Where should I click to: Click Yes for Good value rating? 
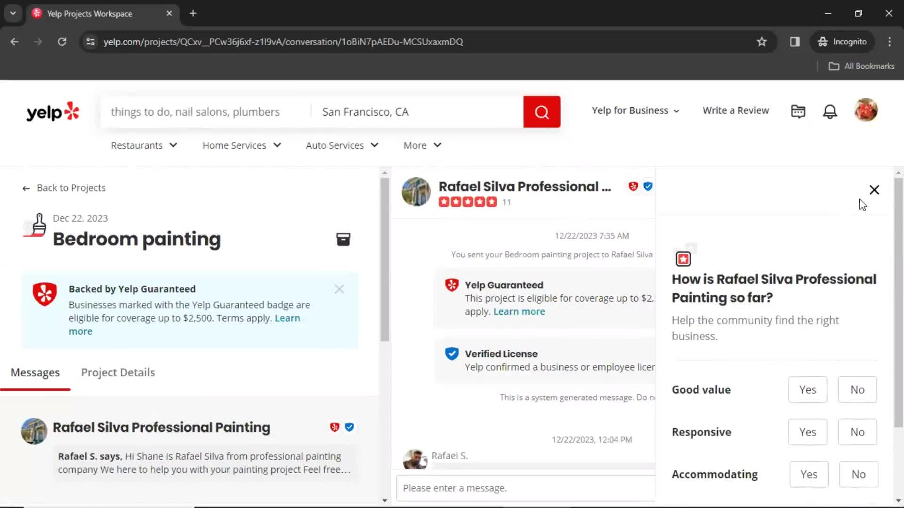[807, 389]
